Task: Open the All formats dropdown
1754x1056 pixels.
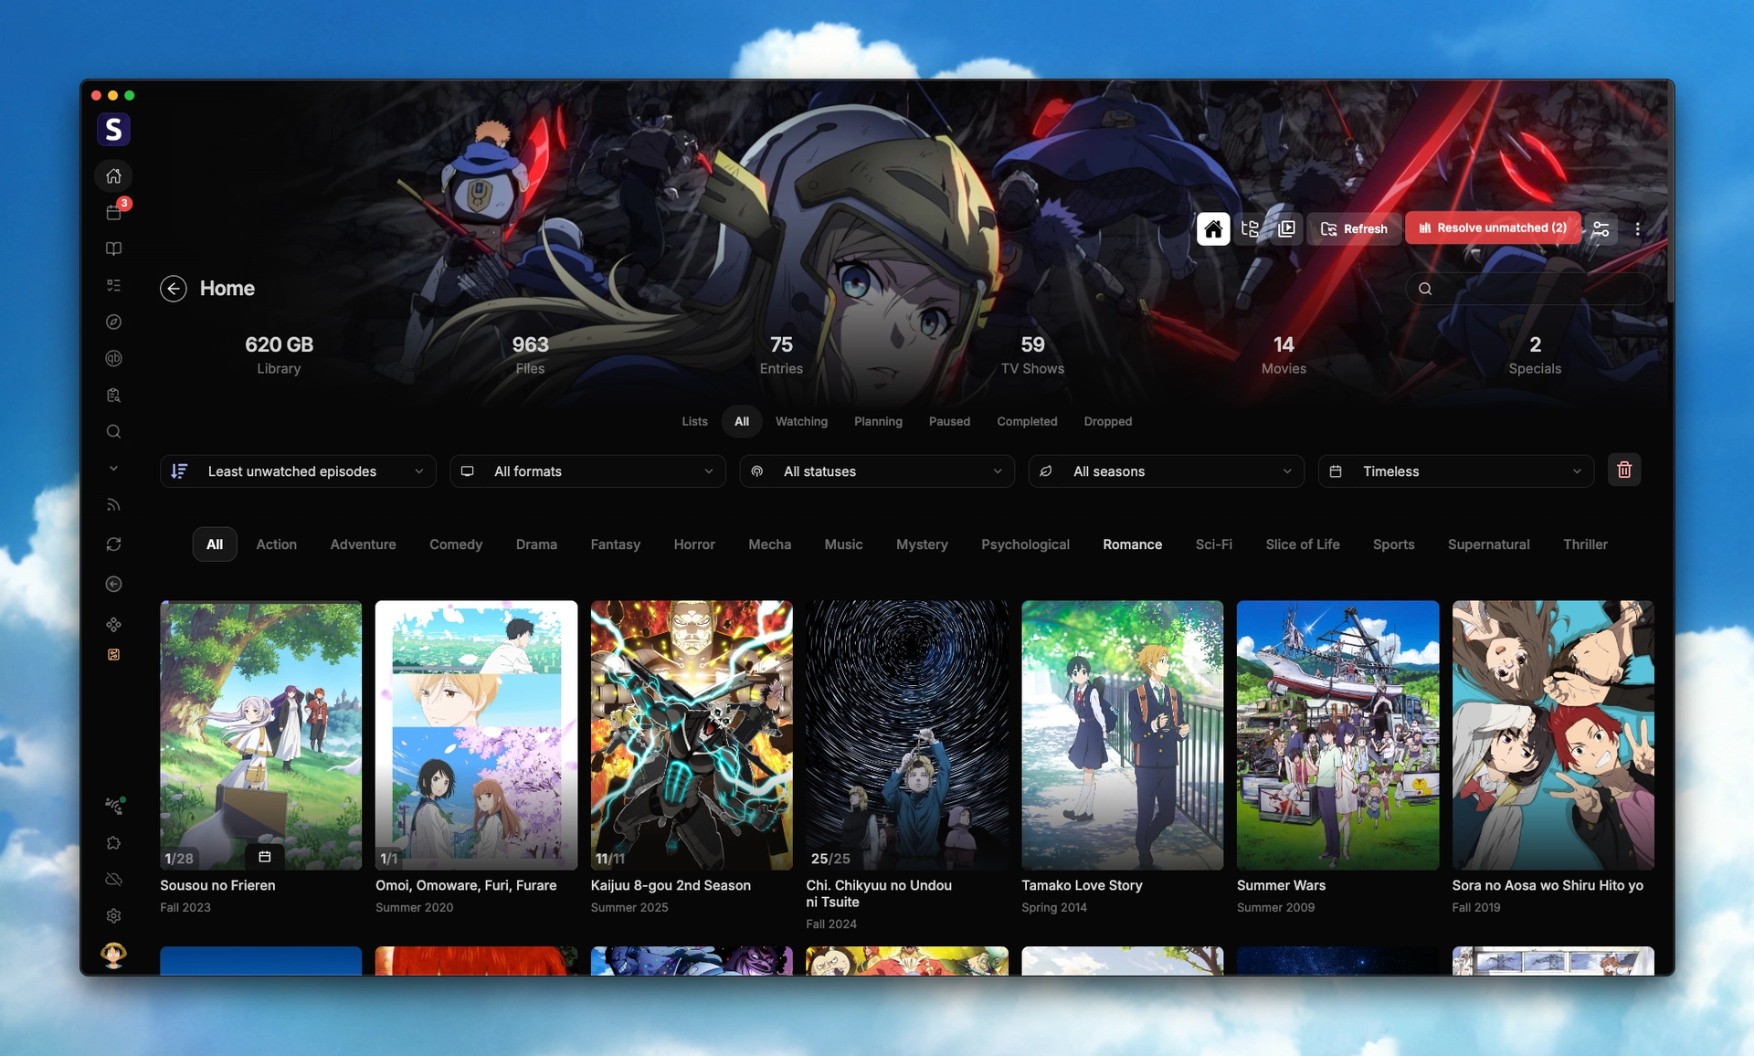Action: (x=587, y=471)
